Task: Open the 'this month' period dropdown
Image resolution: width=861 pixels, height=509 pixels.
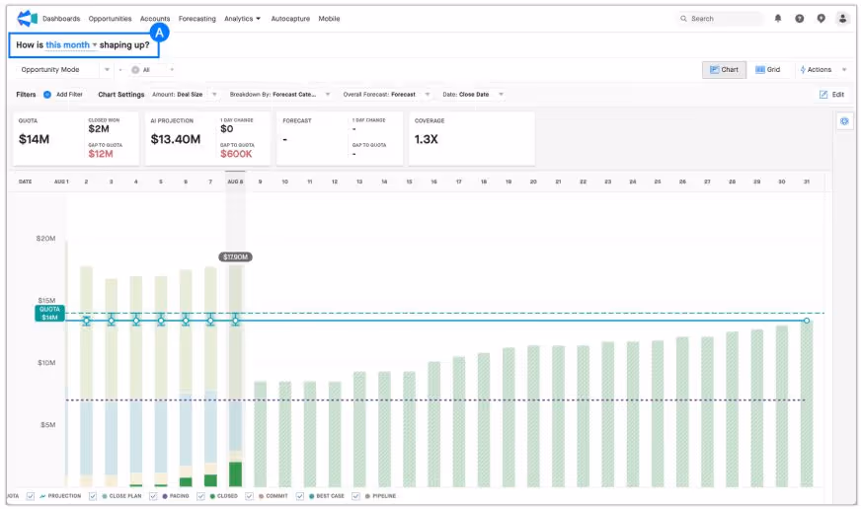Action: 71,45
